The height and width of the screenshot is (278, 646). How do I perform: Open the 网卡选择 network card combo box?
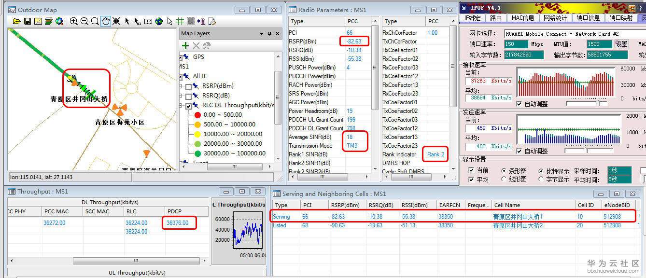coord(575,34)
